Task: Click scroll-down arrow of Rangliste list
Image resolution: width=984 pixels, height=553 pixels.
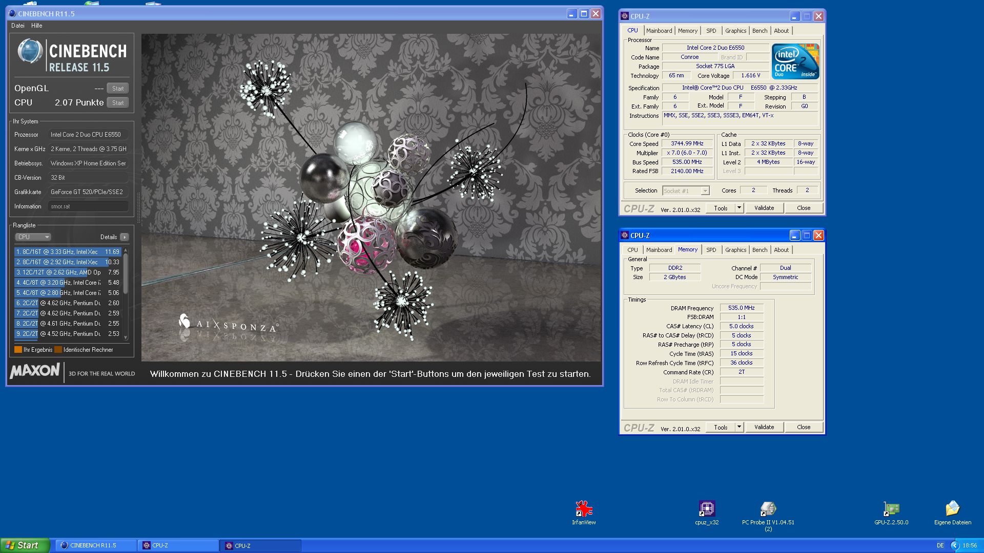Action: (x=126, y=338)
